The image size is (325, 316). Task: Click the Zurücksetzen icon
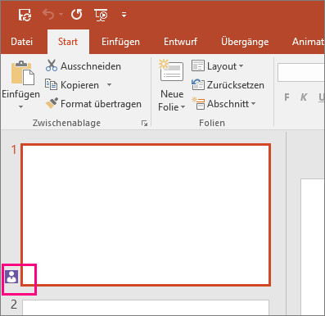click(198, 84)
